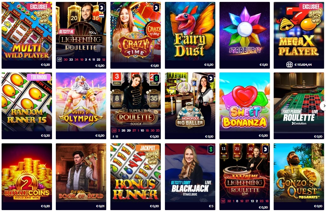Open Gates of Olympus game tile

pos(81,106)
